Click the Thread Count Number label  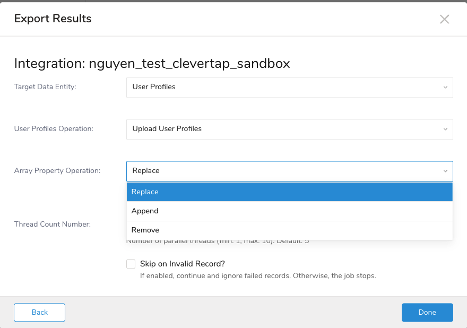coord(52,224)
